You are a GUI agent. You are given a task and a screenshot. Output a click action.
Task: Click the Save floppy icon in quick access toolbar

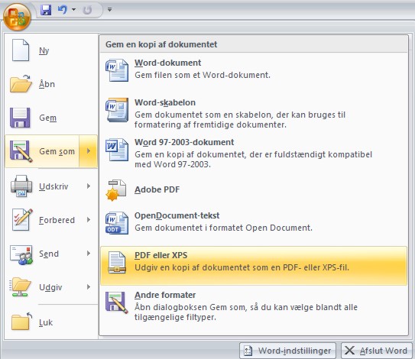(46, 10)
